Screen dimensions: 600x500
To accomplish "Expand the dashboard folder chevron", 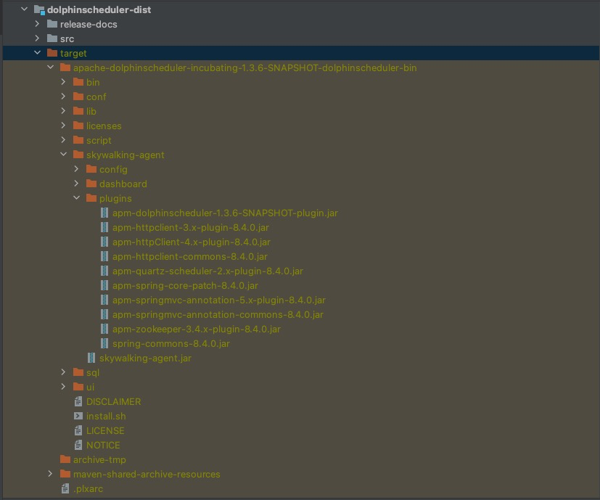I will (x=76, y=184).
